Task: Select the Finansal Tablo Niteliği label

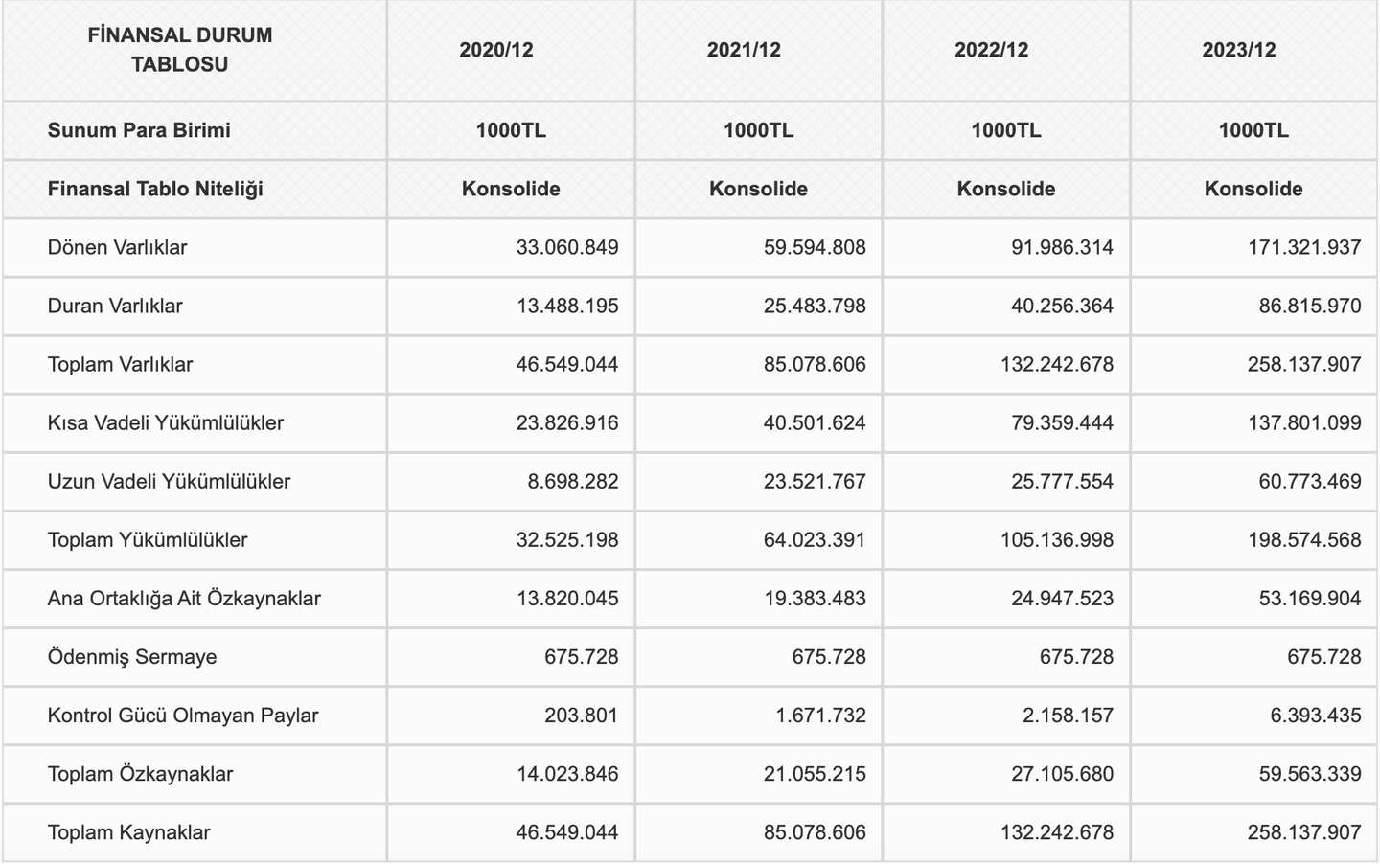Action: [155, 189]
